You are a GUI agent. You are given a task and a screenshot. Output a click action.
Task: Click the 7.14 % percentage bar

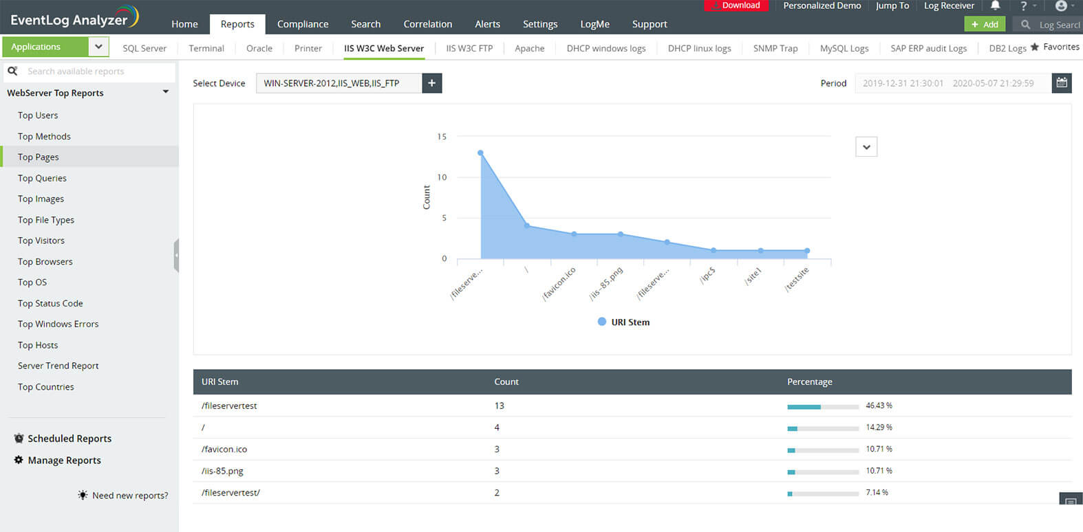pos(823,494)
